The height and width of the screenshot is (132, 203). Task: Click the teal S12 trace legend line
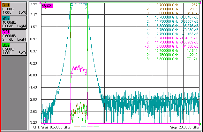[83, 127]
